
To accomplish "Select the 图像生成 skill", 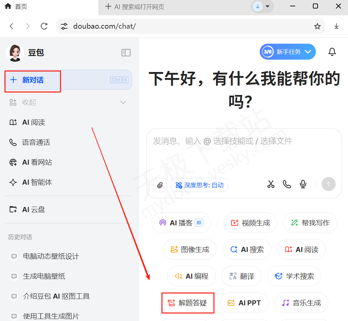I will pos(190,250).
